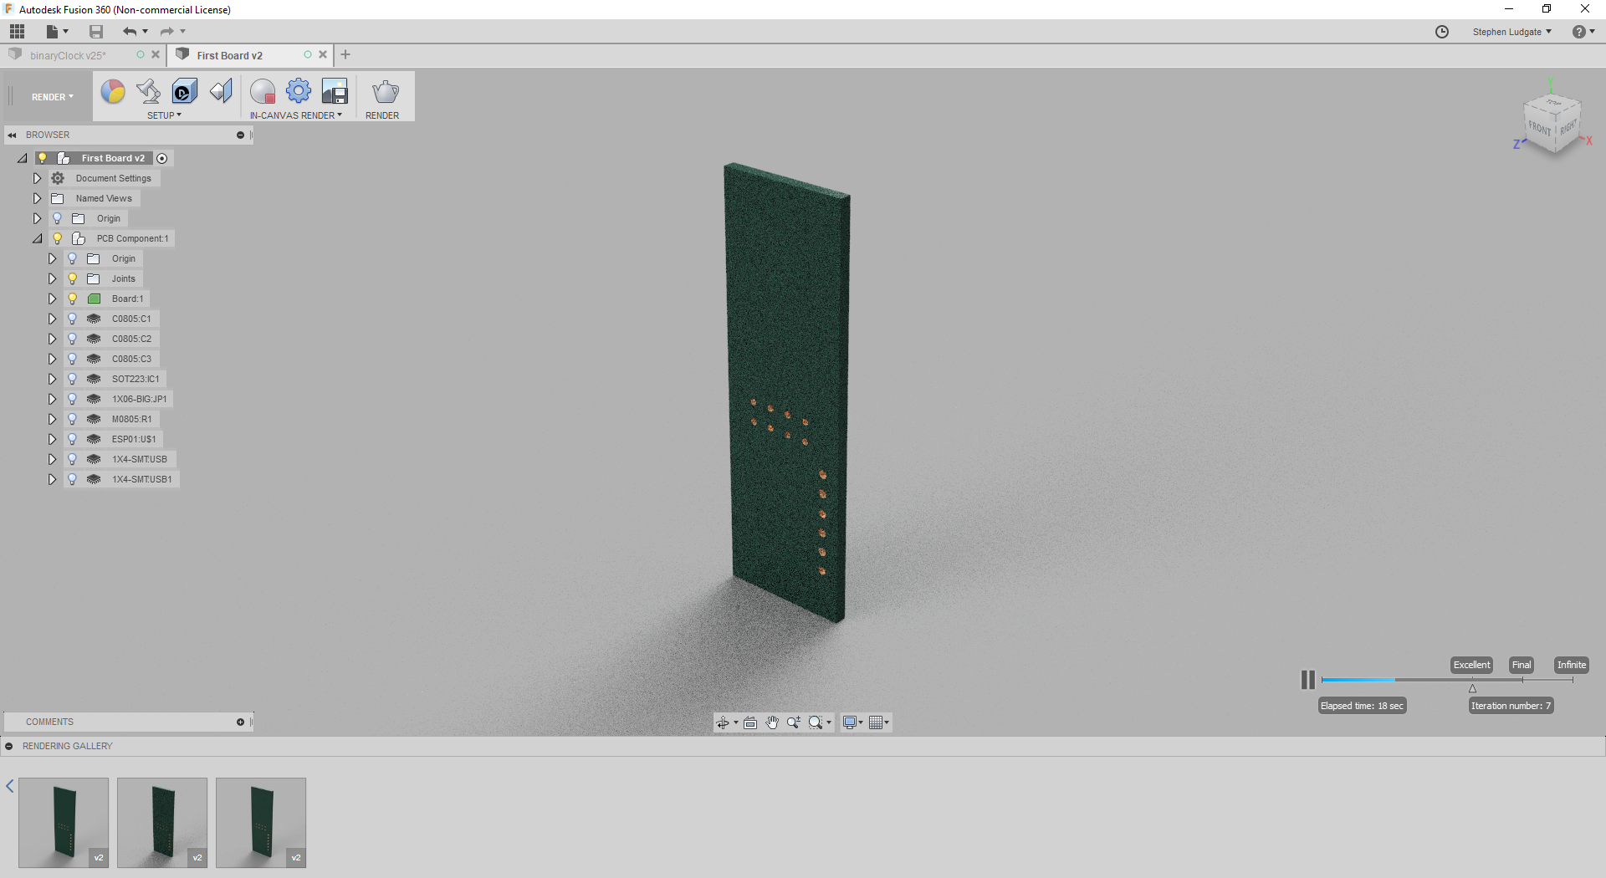Open In-Canvas Render Settings gear
The width and height of the screenshot is (1606, 878).
(x=299, y=92)
